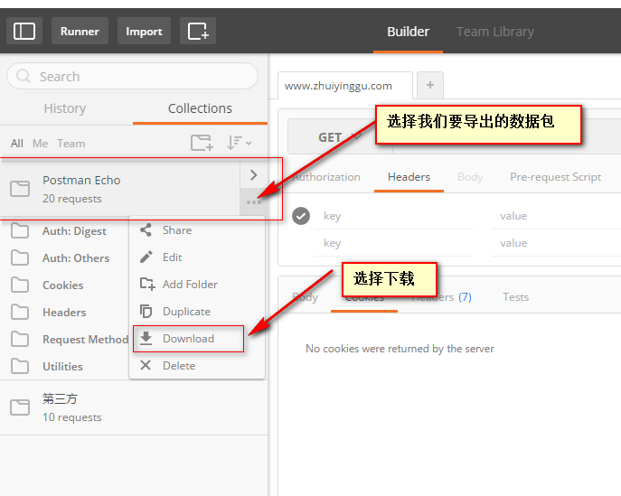The width and height of the screenshot is (621, 496).
Task: Open Postman Echo three-dot options
Action: 253,202
